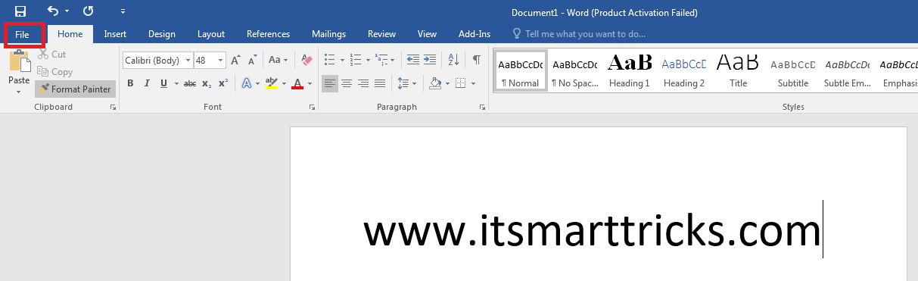918x281 pixels.
Task: Apply yellow text highlight color
Action: click(x=272, y=83)
